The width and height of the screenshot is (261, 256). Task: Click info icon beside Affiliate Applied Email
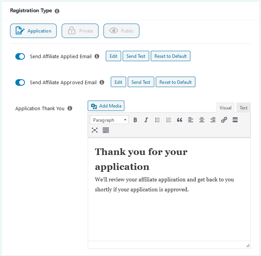point(97,56)
